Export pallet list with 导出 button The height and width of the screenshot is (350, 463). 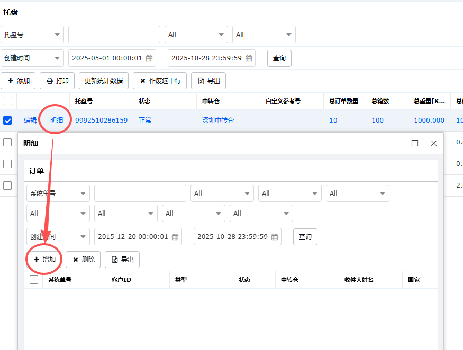click(x=208, y=81)
